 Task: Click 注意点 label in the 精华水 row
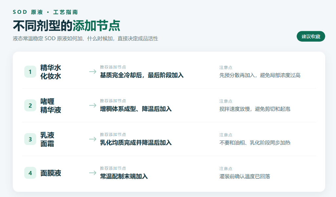pyautogui.click(x=226, y=68)
